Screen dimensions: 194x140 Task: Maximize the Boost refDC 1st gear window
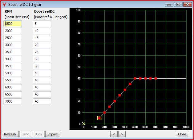[178, 5]
